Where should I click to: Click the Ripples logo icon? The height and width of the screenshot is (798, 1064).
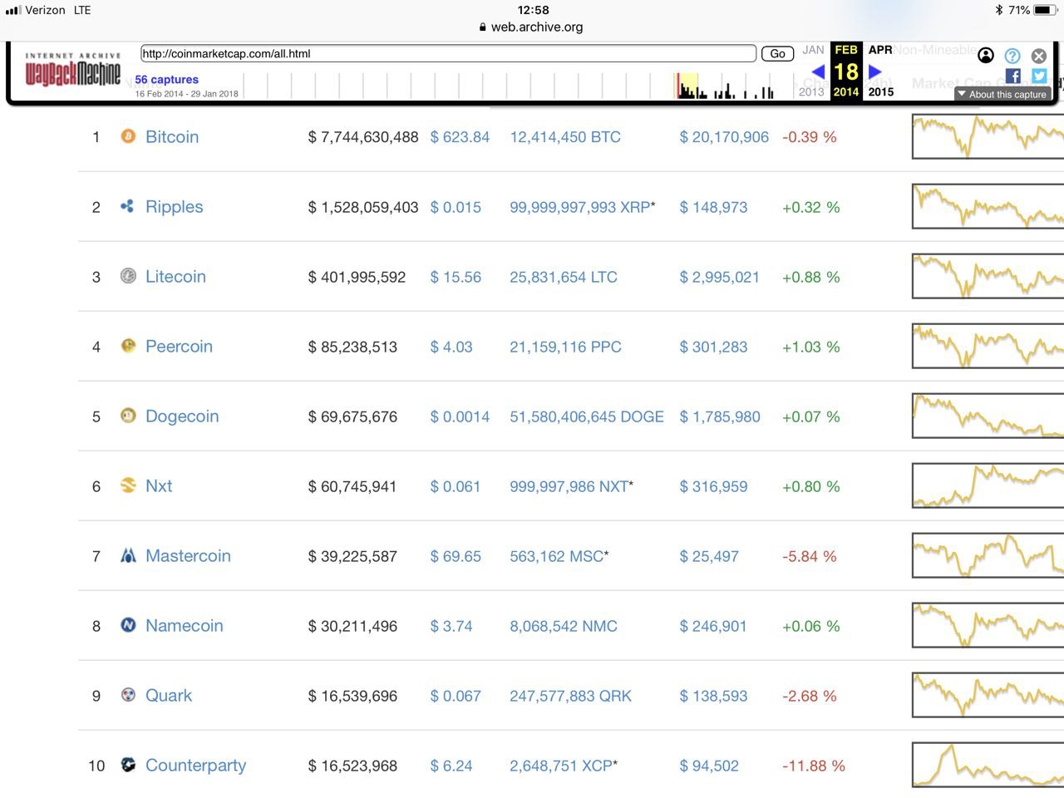tap(127, 206)
